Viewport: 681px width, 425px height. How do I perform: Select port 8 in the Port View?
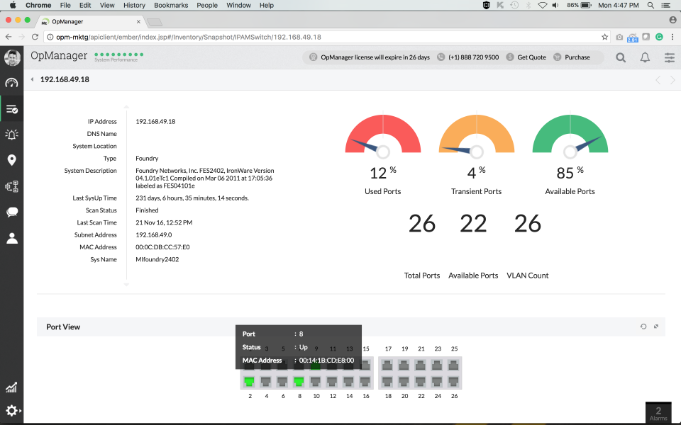point(299,381)
